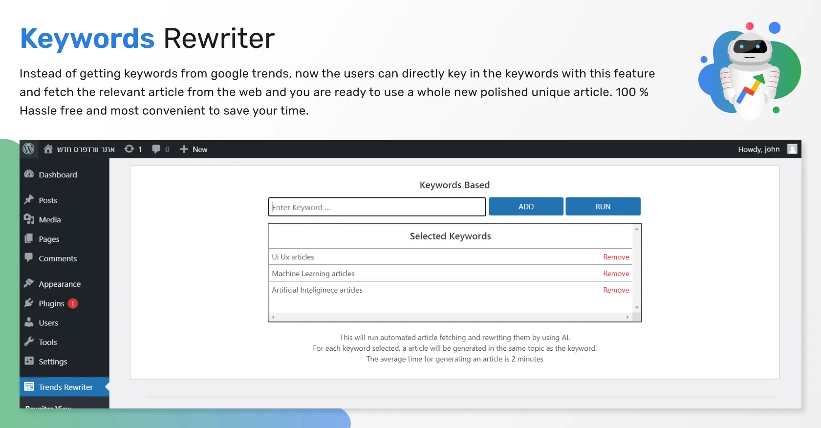Click the Dashboard gauge icon
The width and height of the screenshot is (821, 428).
29,174
